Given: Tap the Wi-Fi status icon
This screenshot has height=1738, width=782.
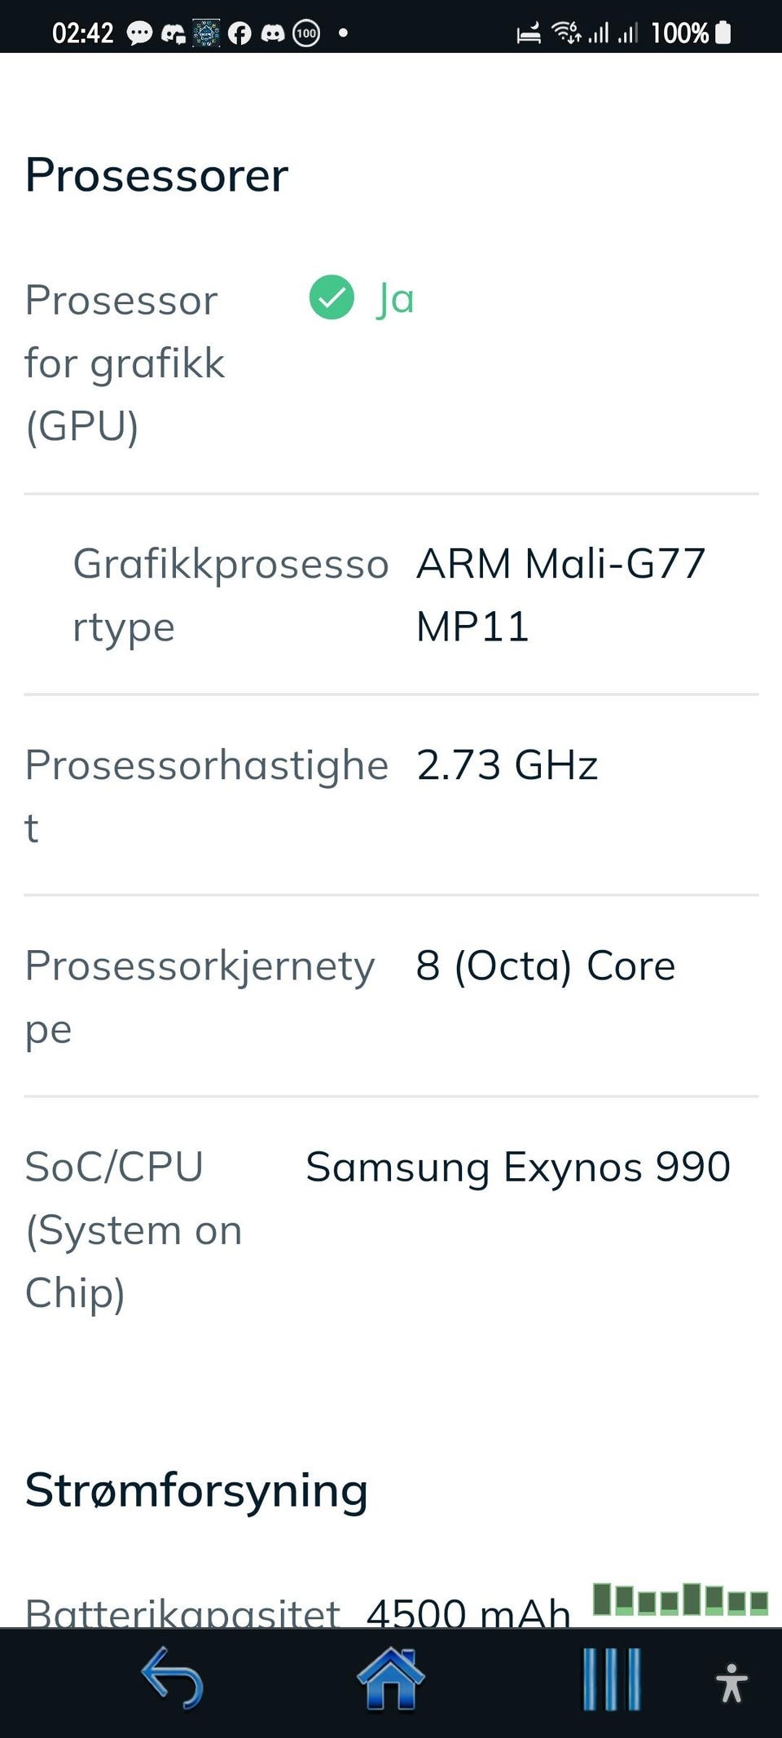Looking at the screenshot, I should click(566, 33).
